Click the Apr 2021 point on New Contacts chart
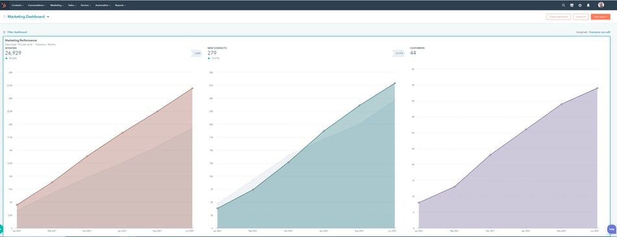This screenshot has height=237, width=617. [x=324, y=131]
